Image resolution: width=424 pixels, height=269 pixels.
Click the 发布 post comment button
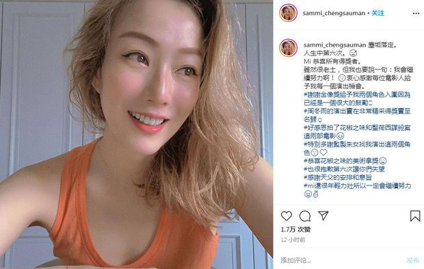pos(413,260)
